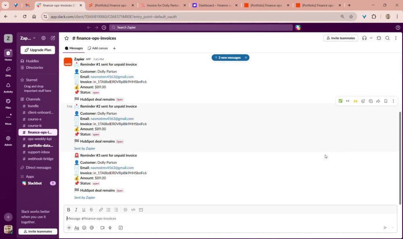Open Slackbot conversation
The width and height of the screenshot is (403, 239).
click(38, 183)
